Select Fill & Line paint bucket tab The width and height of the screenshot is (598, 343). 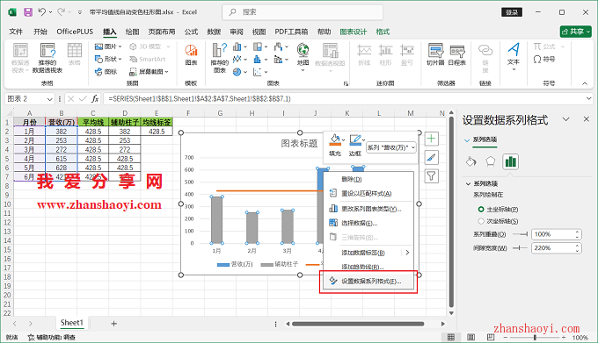point(471,161)
